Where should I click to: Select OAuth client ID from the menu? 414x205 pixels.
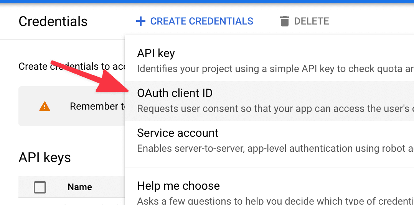pyautogui.click(x=175, y=93)
